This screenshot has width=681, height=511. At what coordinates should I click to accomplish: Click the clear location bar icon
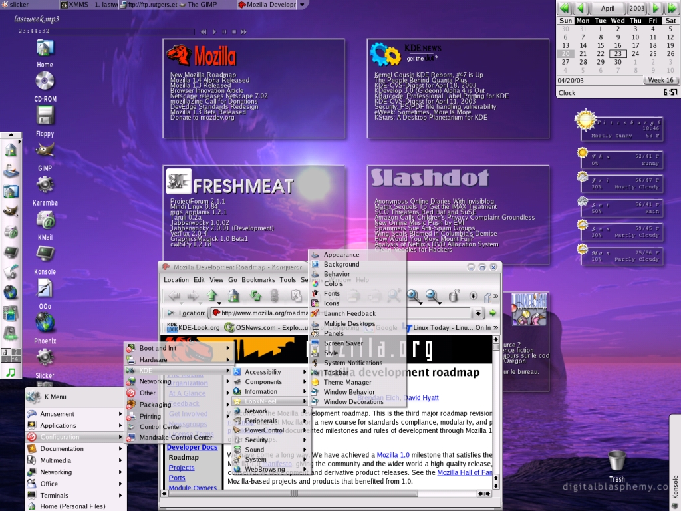click(171, 313)
